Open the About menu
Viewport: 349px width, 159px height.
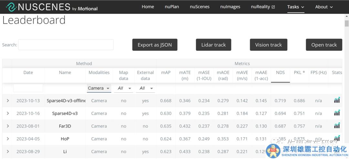[x=324, y=7]
